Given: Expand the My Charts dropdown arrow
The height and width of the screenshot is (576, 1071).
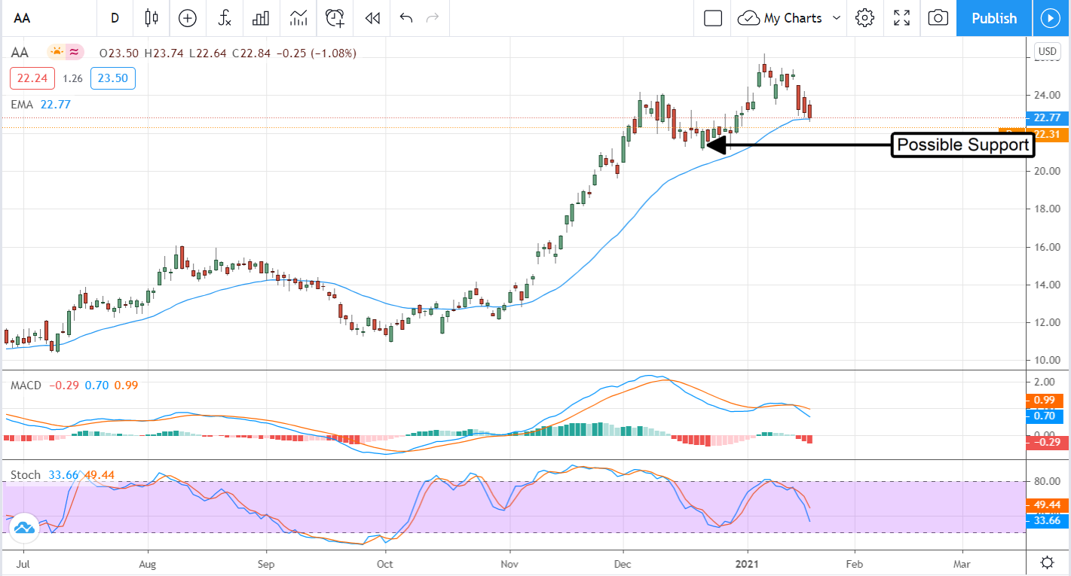Looking at the screenshot, I should 837,18.
